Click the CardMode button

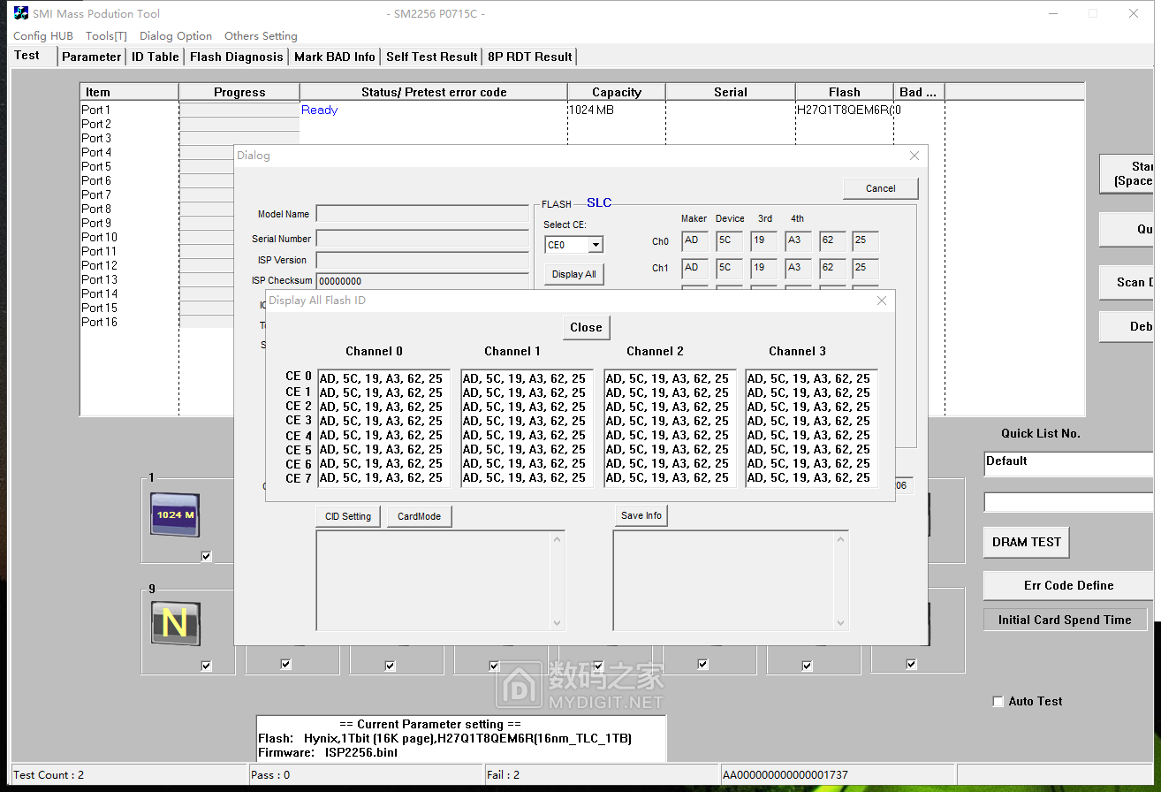click(419, 516)
